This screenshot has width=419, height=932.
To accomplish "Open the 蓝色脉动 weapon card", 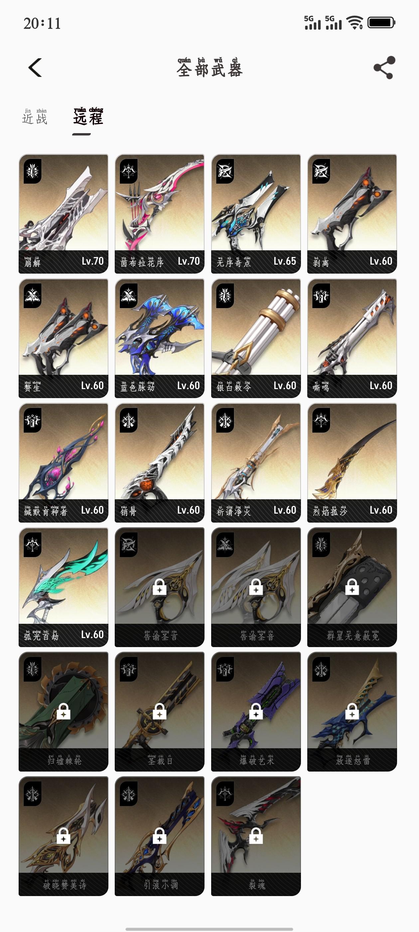I will coord(159,338).
